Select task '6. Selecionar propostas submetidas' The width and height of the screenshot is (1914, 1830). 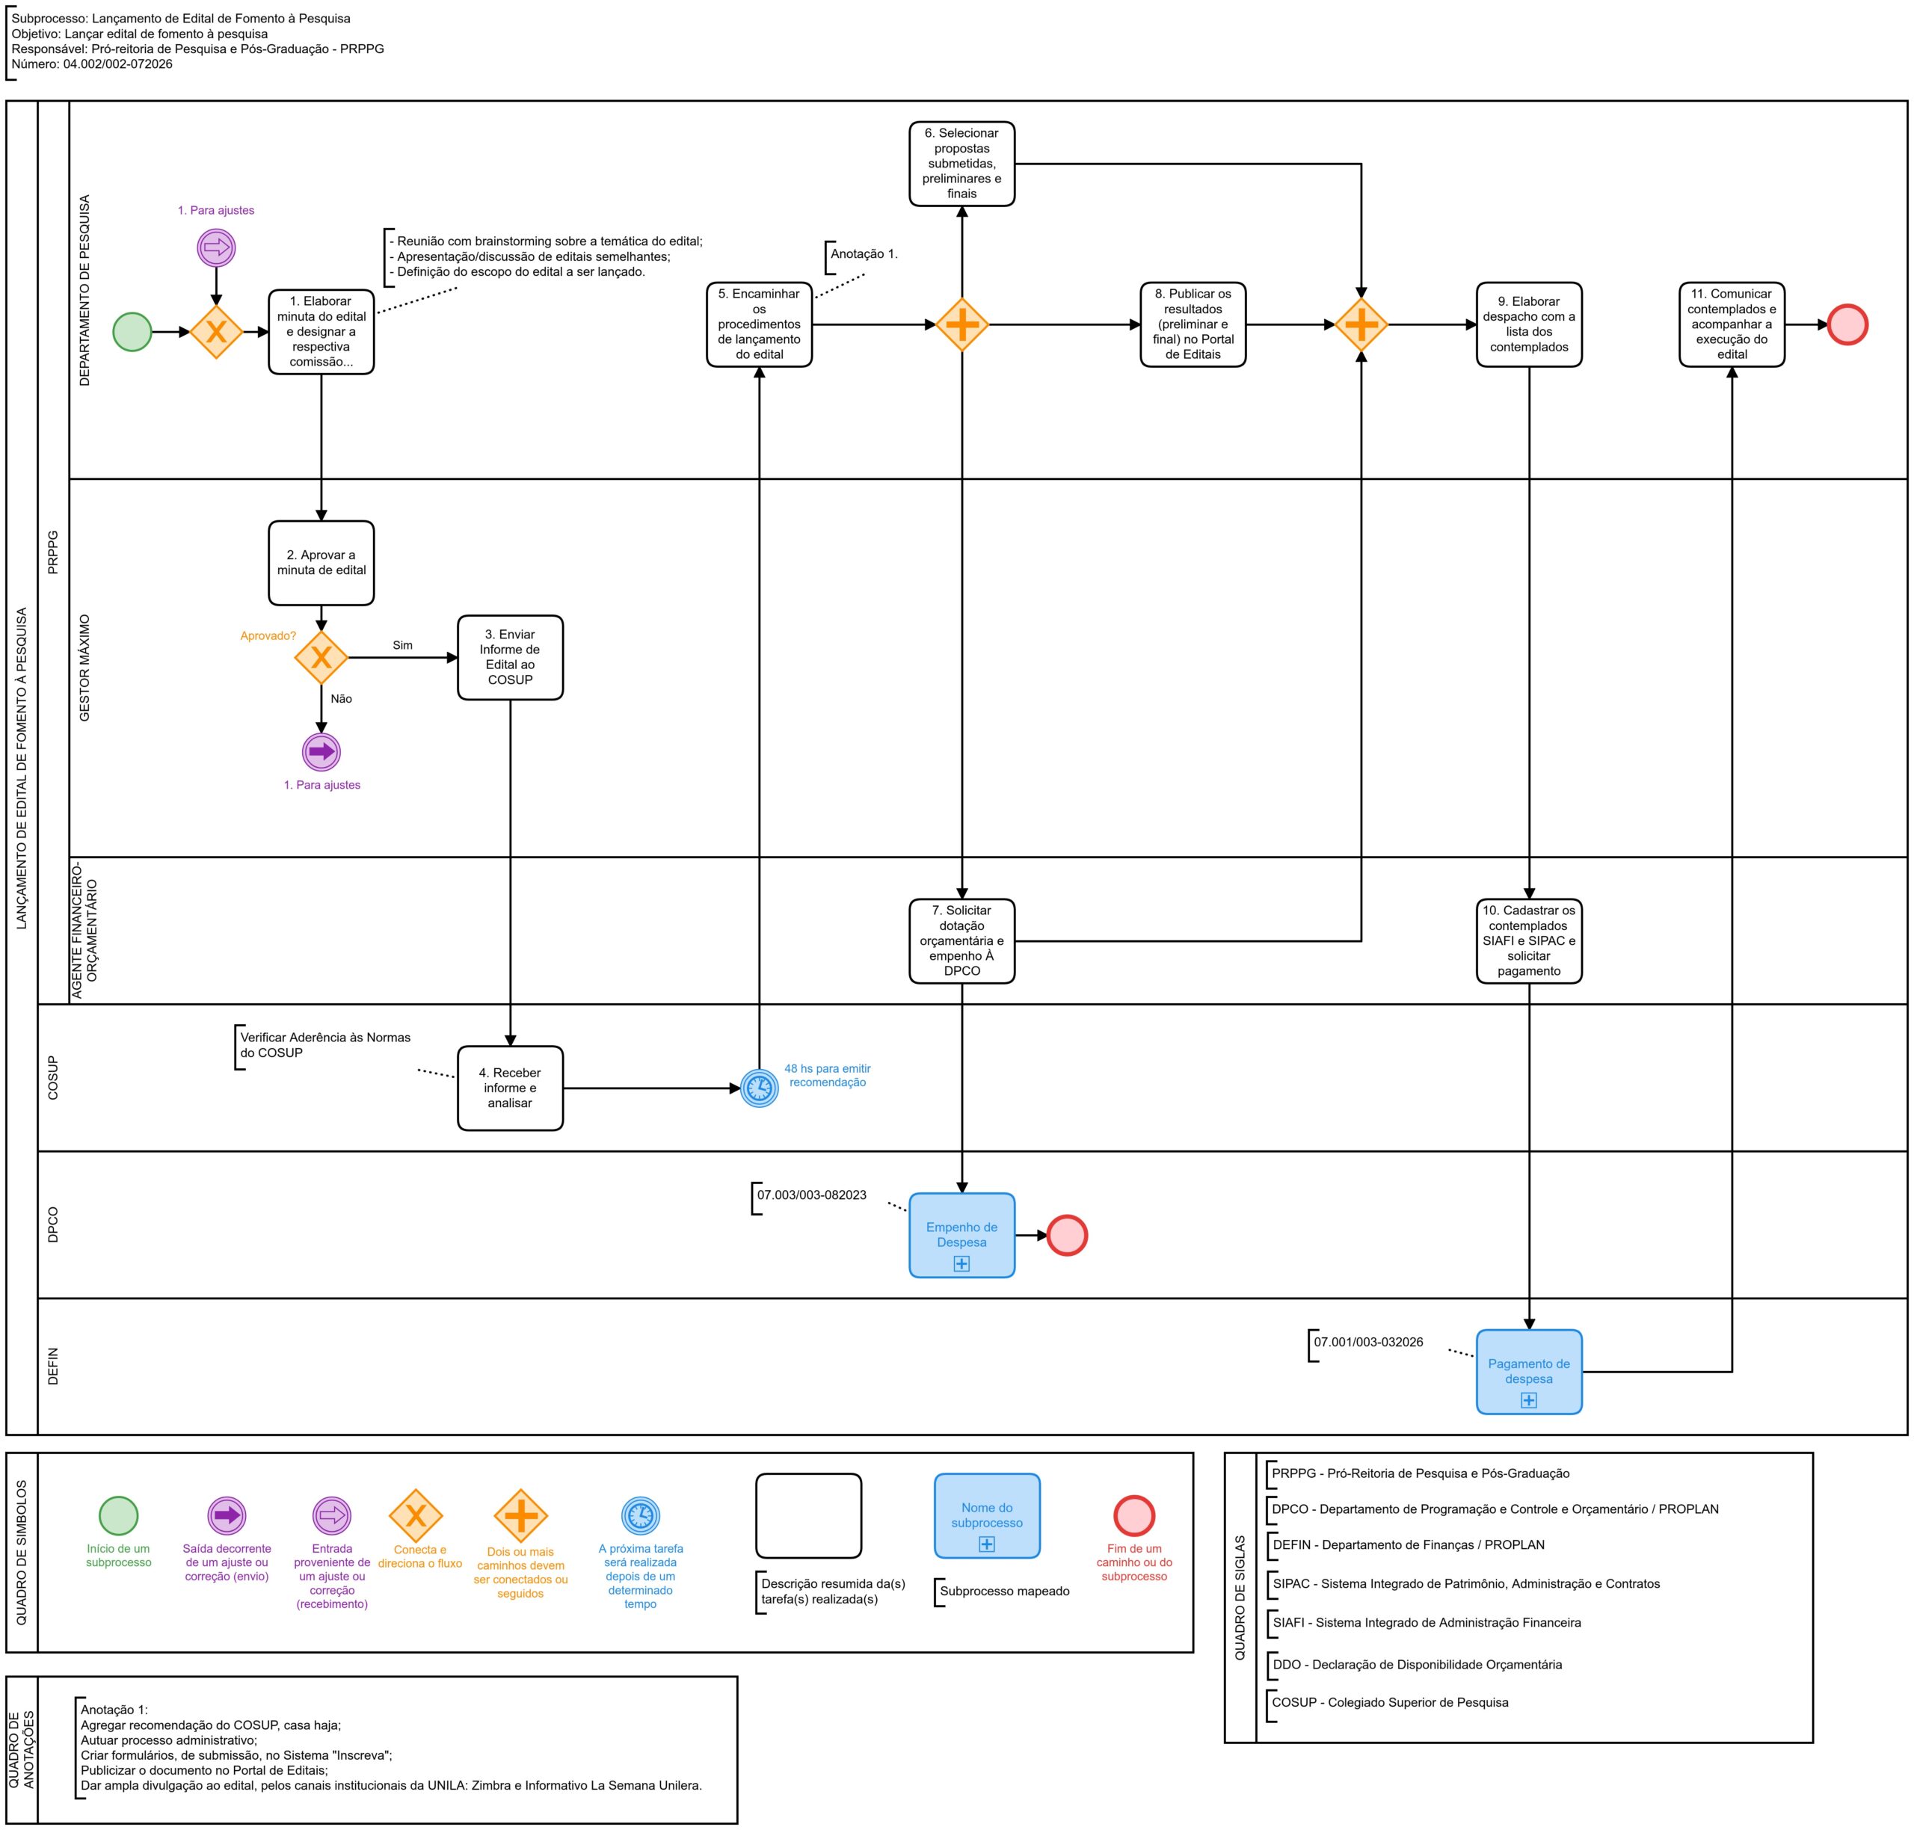(x=962, y=164)
